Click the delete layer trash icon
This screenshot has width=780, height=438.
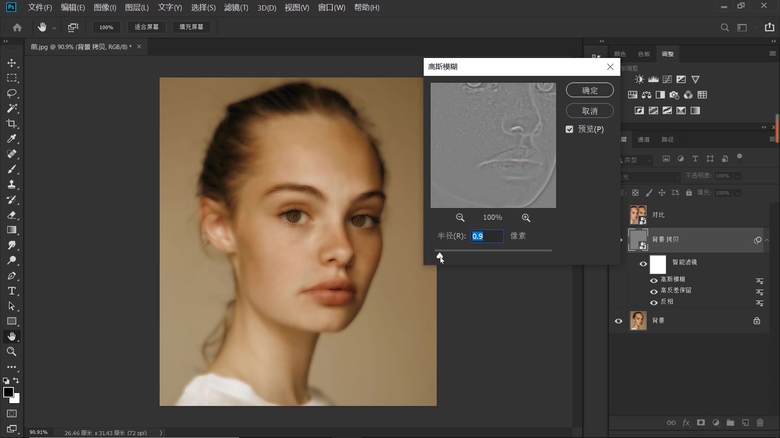point(760,423)
